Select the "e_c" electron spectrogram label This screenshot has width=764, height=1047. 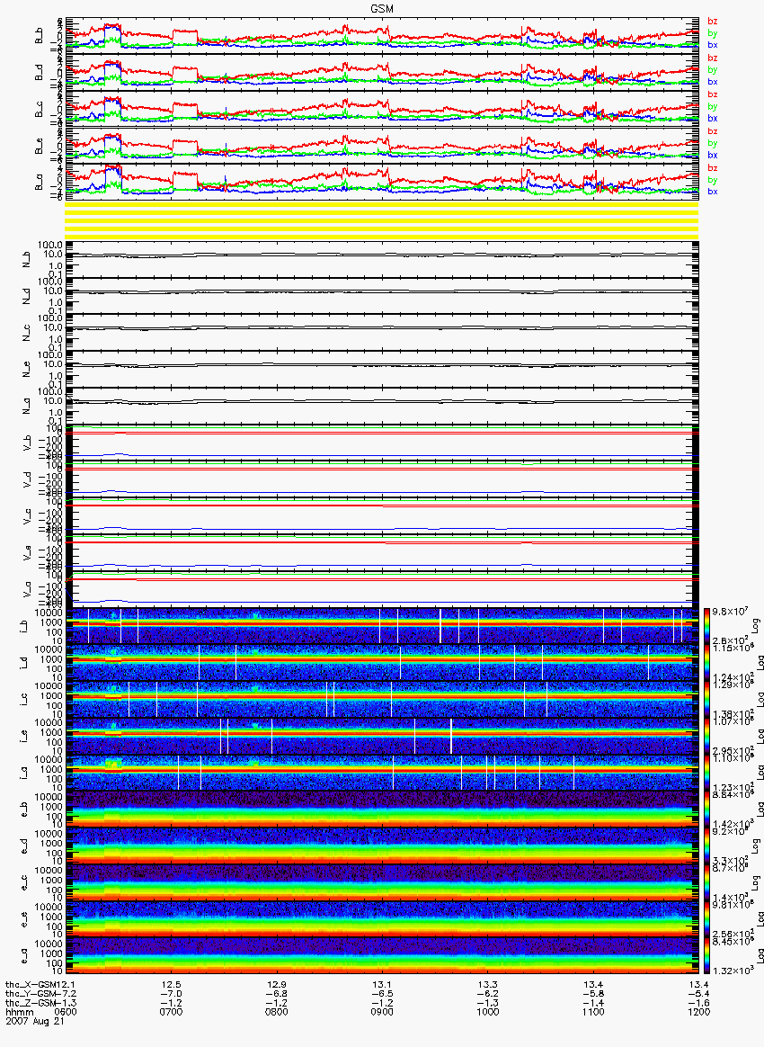coord(23,884)
